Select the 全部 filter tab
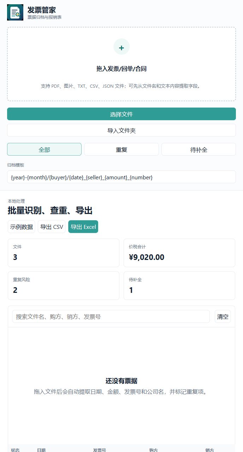 [44, 149]
